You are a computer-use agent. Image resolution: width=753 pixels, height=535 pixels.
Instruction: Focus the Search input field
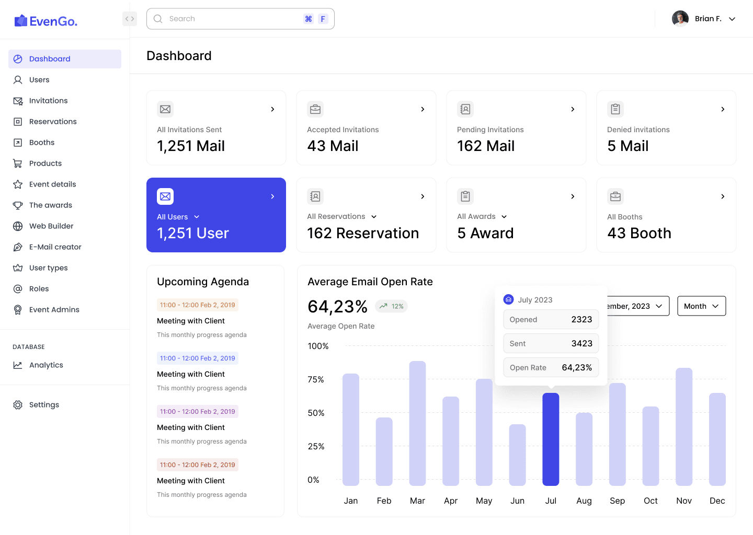pyautogui.click(x=241, y=19)
